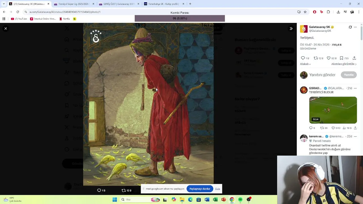The image size is (363, 204).
Task: Share the GSRAD reply via share icon
Action: [355, 128]
